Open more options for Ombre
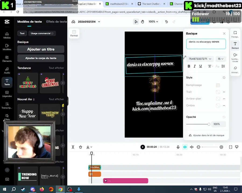This screenshot has width=242, height=193. [x=224, y=105]
